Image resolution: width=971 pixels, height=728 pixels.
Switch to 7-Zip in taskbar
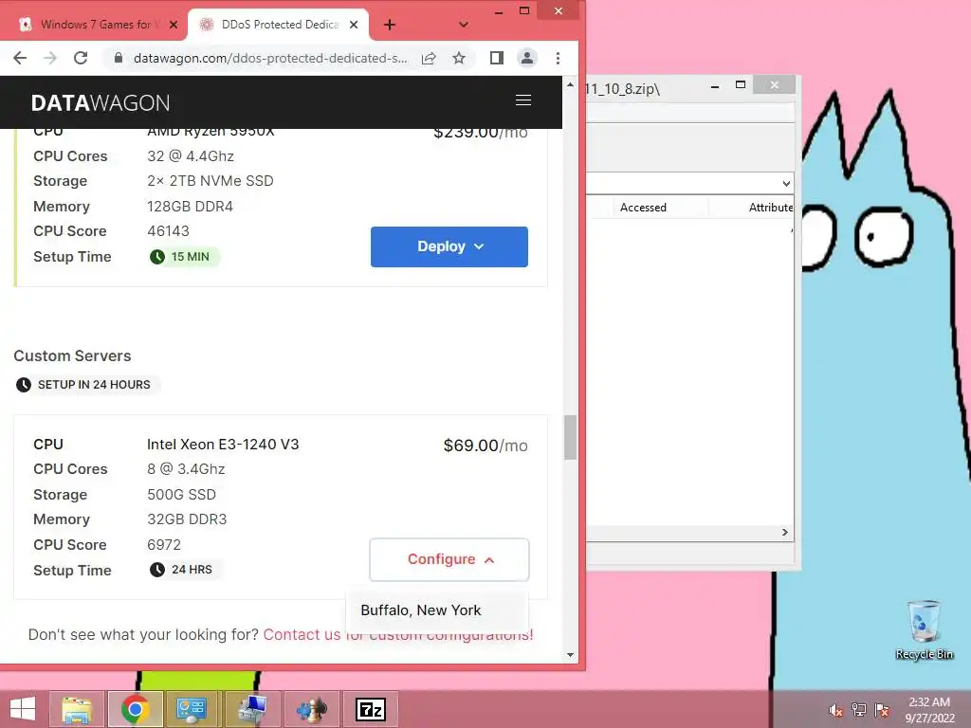point(371,709)
